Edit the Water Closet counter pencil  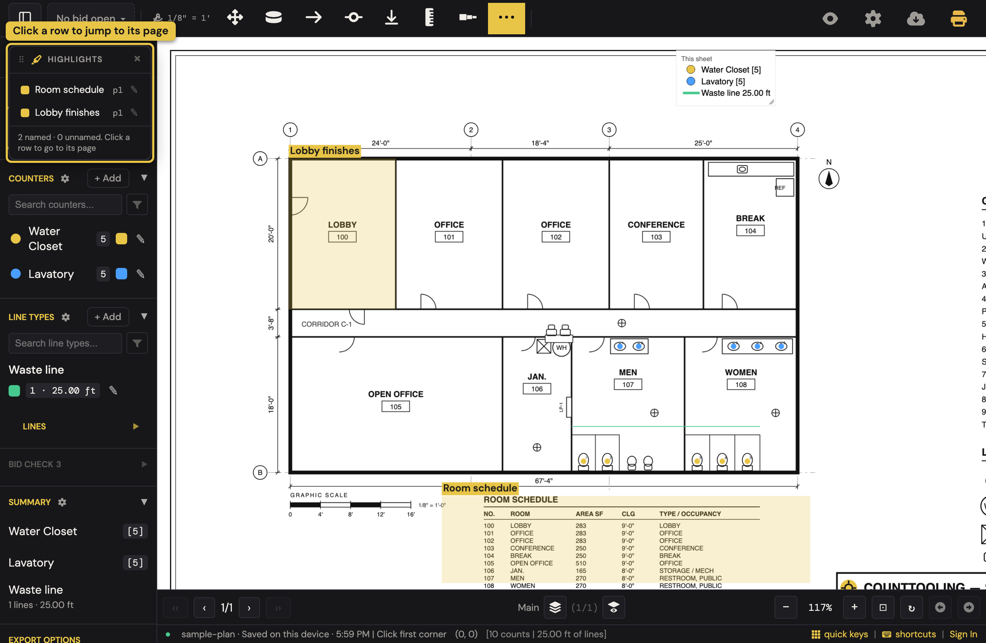[x=140, y=239]
